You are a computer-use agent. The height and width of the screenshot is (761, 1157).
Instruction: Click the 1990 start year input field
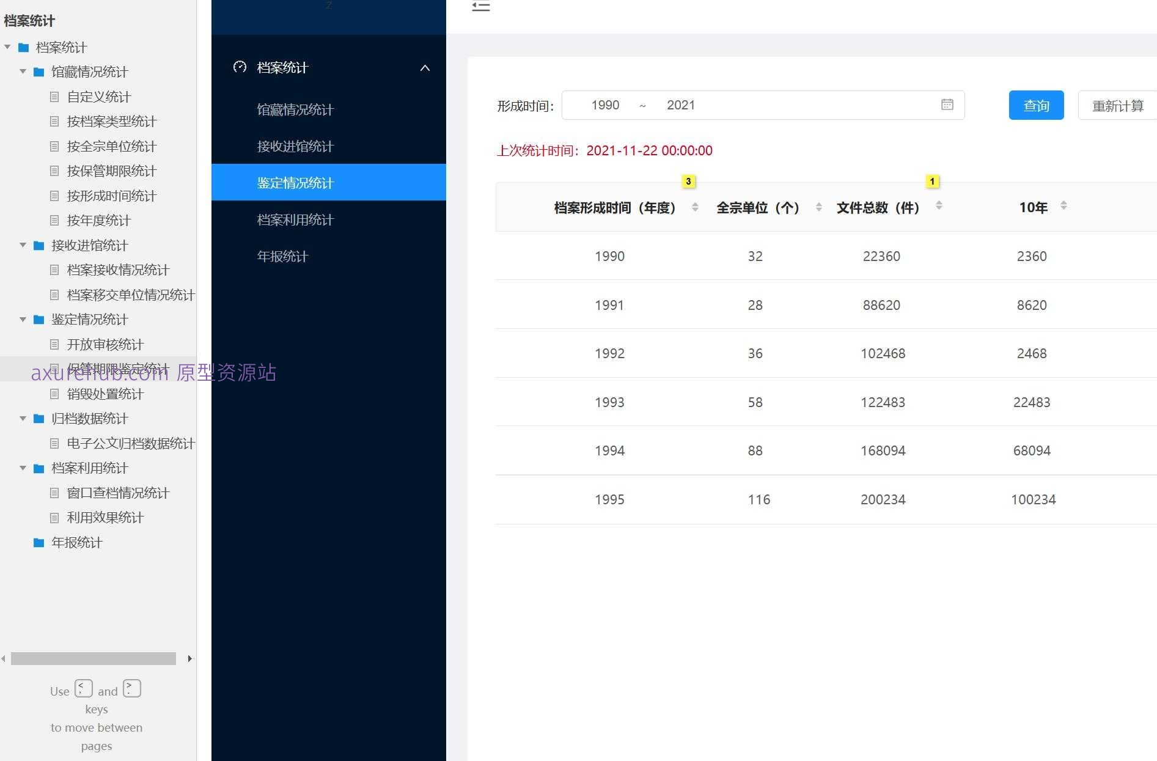pyautogui.click(x=605, y=105)
